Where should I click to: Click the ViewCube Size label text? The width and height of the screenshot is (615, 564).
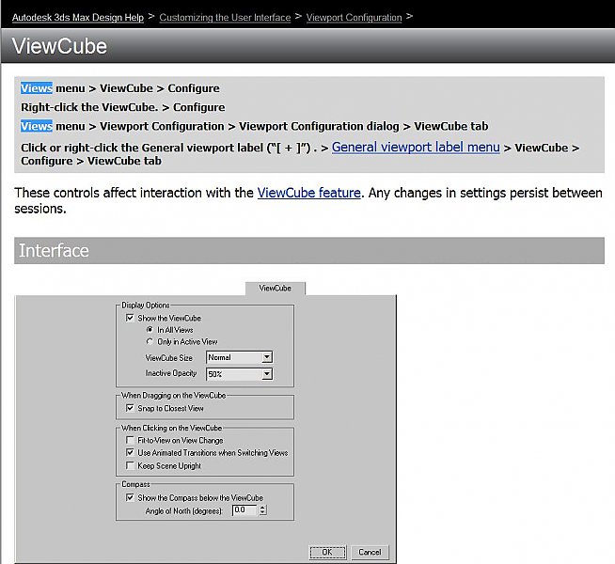pos(169,358)
